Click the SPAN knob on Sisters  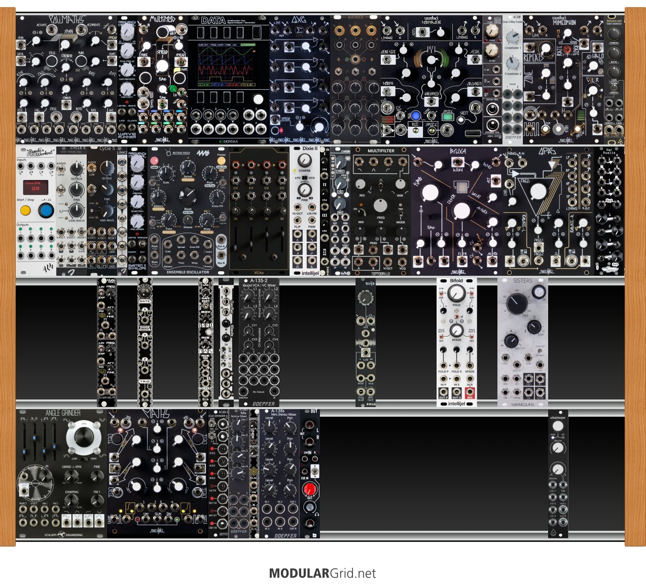[533, 326]
